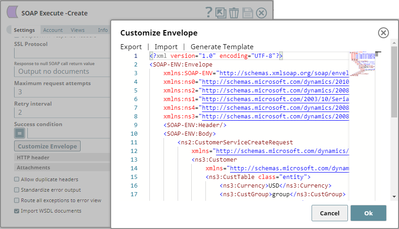Expand the Attachments section
Viewport: 399px width, 229px height.
coord(33,168)
